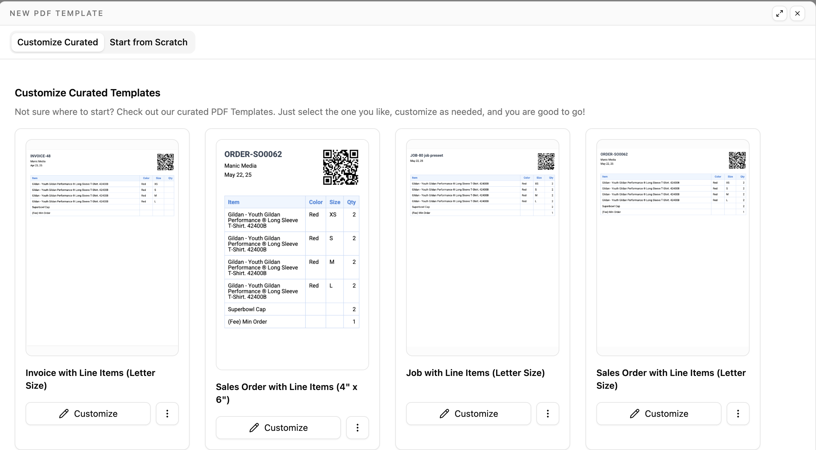Click the 'Customize Curated Templates' heading
Viewport: 816px width, 450px height.
[87, 93]
